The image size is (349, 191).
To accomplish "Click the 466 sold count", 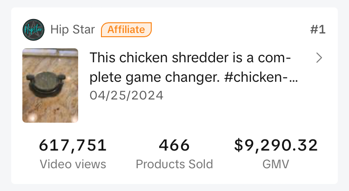I will (174, 145).
